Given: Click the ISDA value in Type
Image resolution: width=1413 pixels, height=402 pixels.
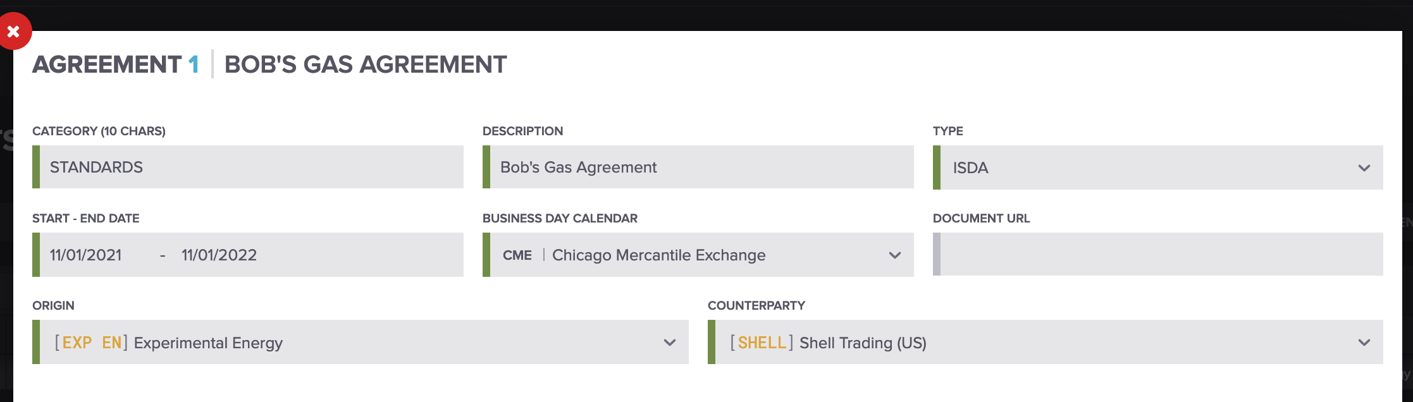Looking at the screenshot, I should (970, 168).
